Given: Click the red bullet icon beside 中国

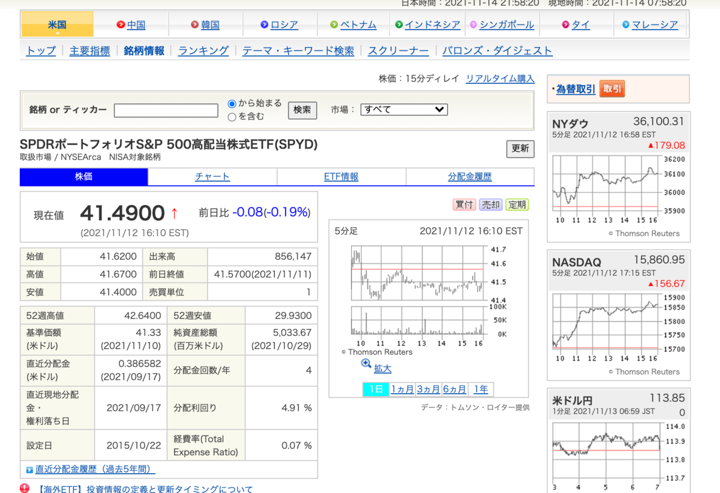Looking at the screenshot, I should pyautogui.click(x=121, y=25).
